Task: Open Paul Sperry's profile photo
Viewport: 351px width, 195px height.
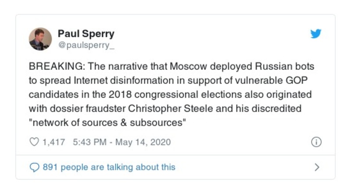Action: pos(40,39)
